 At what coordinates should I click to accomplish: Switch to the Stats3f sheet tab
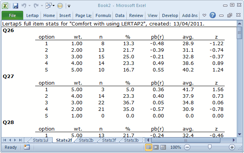109,140
